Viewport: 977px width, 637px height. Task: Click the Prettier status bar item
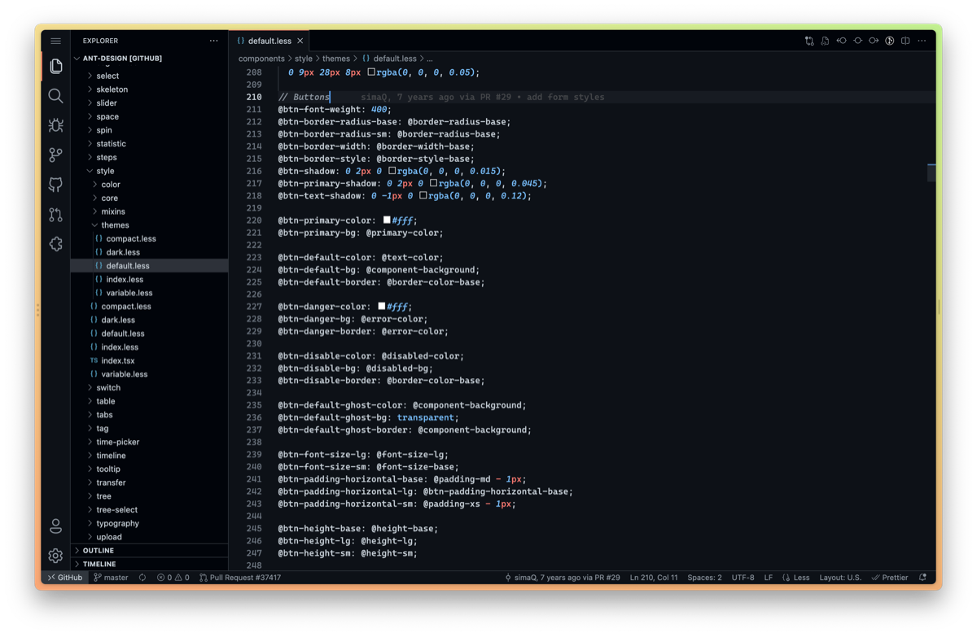[x=889, y=578]
